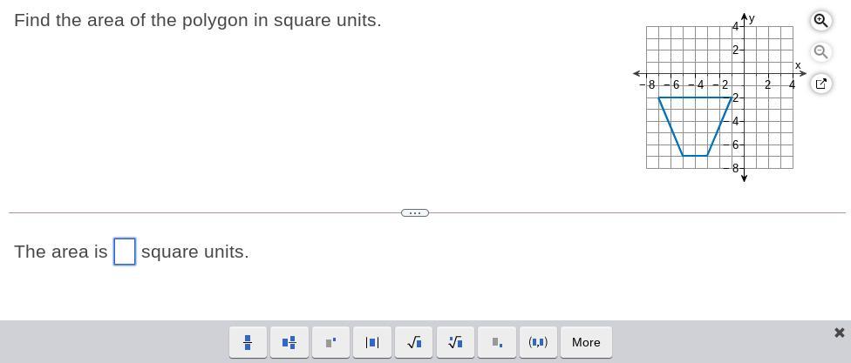The height and width of the screenshot is (363, 851).
Task: Zoom in on the graph
Action: pos(820,20)
